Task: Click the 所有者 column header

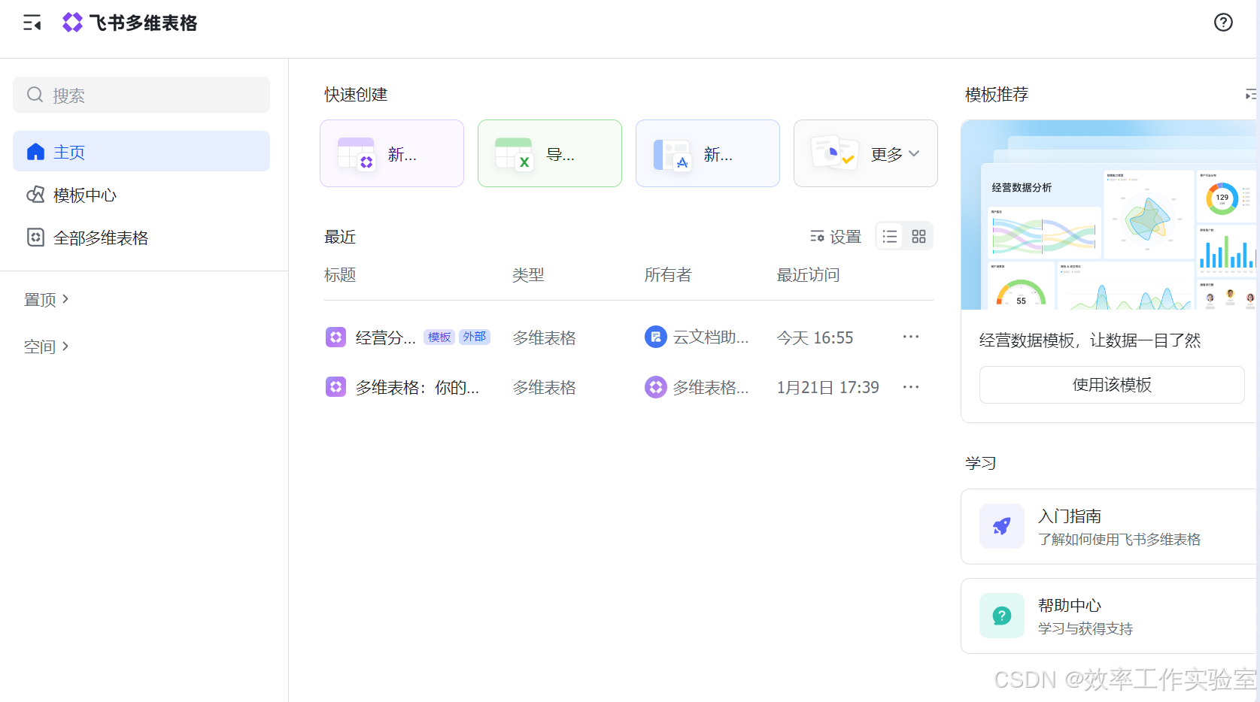Action: 668,275
